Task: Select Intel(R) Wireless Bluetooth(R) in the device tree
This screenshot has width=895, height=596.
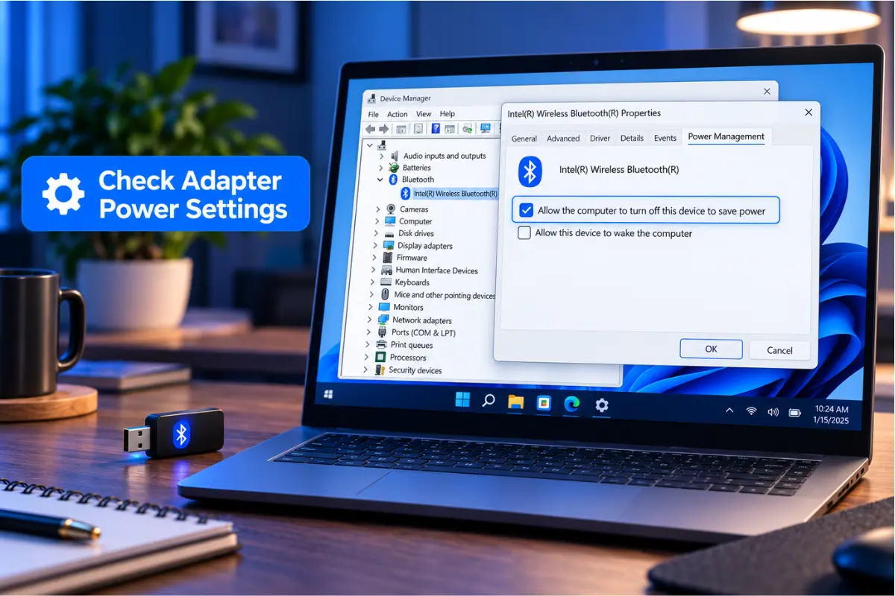Action: (455, 194)
